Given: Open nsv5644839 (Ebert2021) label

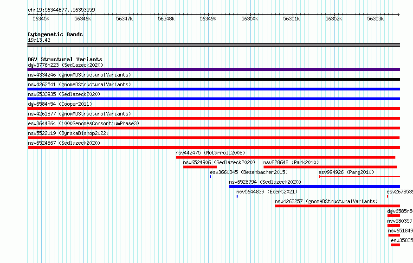Looking at the screenshot, I should tap(267, 192).
